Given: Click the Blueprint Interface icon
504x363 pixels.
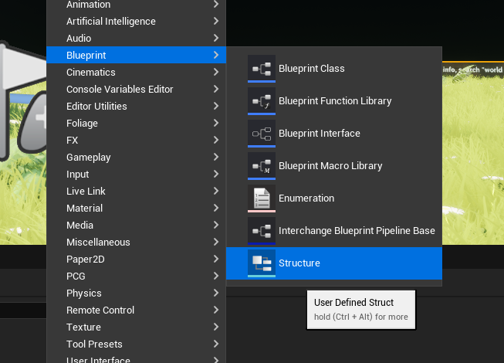Looking at the screenshot, I should pyautogui.click(x=261, y=133).
